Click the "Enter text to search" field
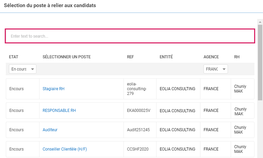263x158 pixels. pos(130,36)
